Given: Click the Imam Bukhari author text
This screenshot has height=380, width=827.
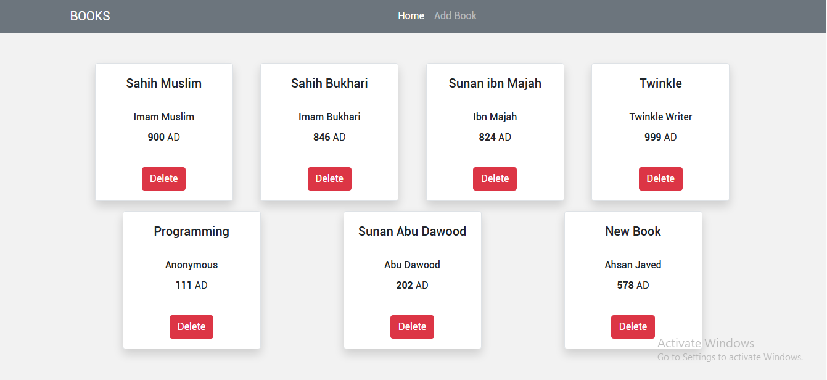Looking at the screenshot, I should coord(329,117).
